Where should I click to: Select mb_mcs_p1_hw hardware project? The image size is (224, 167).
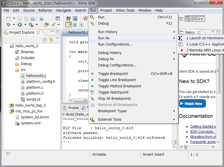[29, 111]
